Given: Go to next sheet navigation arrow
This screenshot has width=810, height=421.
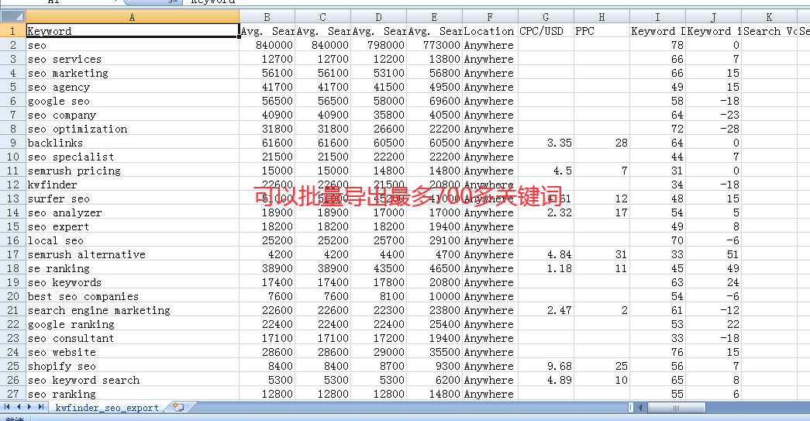Looking at the screenshot, I should coord(29,407).
